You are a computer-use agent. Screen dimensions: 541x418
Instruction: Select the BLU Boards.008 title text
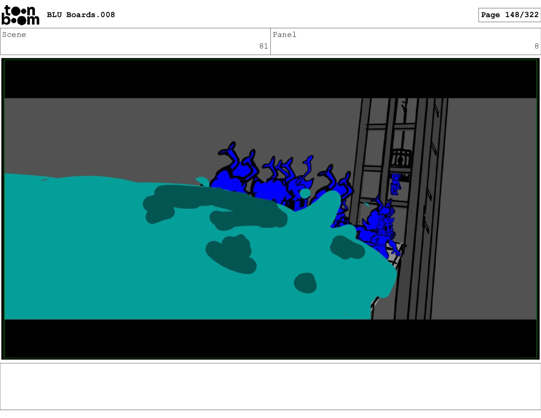(81, 15)
